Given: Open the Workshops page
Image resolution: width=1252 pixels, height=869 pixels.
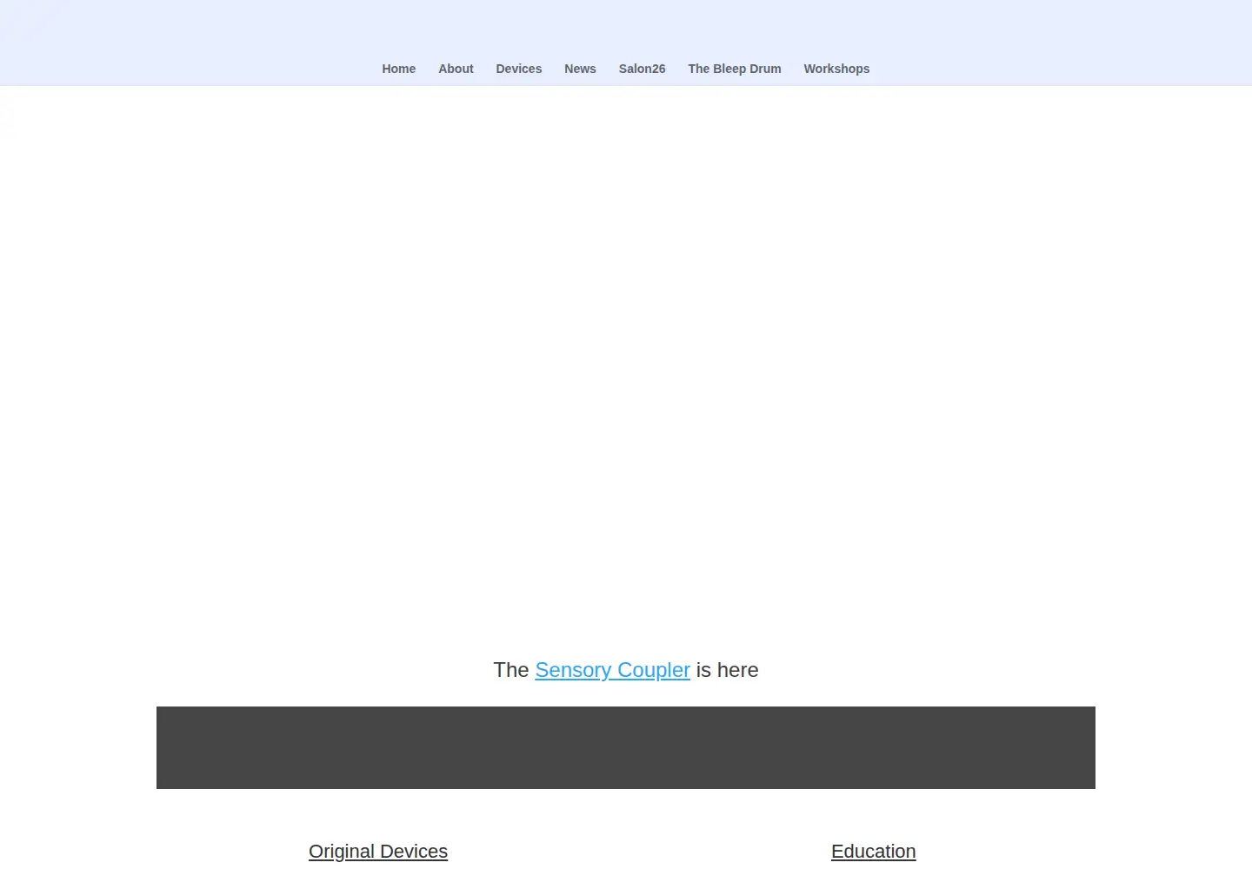Looking at the screenshot, I should tap(836, 69).
